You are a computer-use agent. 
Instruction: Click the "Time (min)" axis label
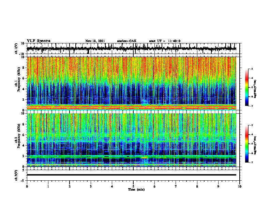136,190
